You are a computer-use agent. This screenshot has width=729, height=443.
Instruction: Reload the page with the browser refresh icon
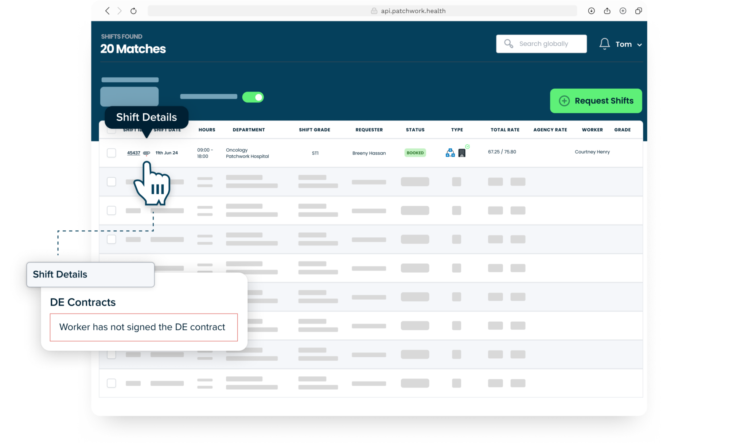click(x=133, y=11)
